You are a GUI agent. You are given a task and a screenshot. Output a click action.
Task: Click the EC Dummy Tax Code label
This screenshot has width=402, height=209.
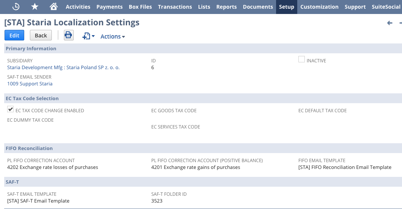tap(30, 120)
